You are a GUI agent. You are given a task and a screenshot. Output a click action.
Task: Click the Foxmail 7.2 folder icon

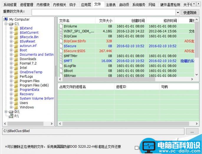coord(16,63)
